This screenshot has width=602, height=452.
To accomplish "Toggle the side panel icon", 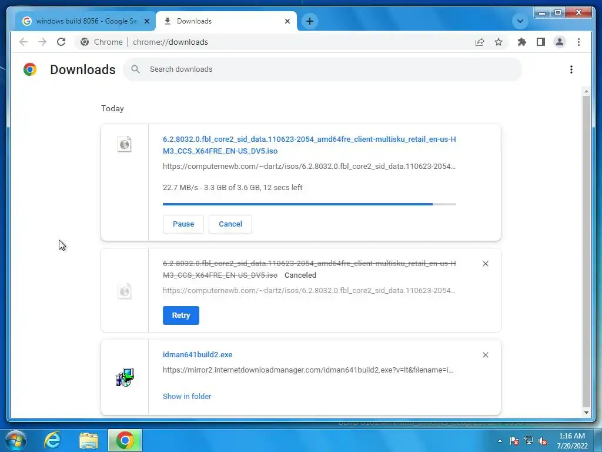I will pos(541,42).
